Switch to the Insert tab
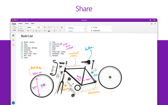This screenshot has height=105, width=168. coord(20,24)
